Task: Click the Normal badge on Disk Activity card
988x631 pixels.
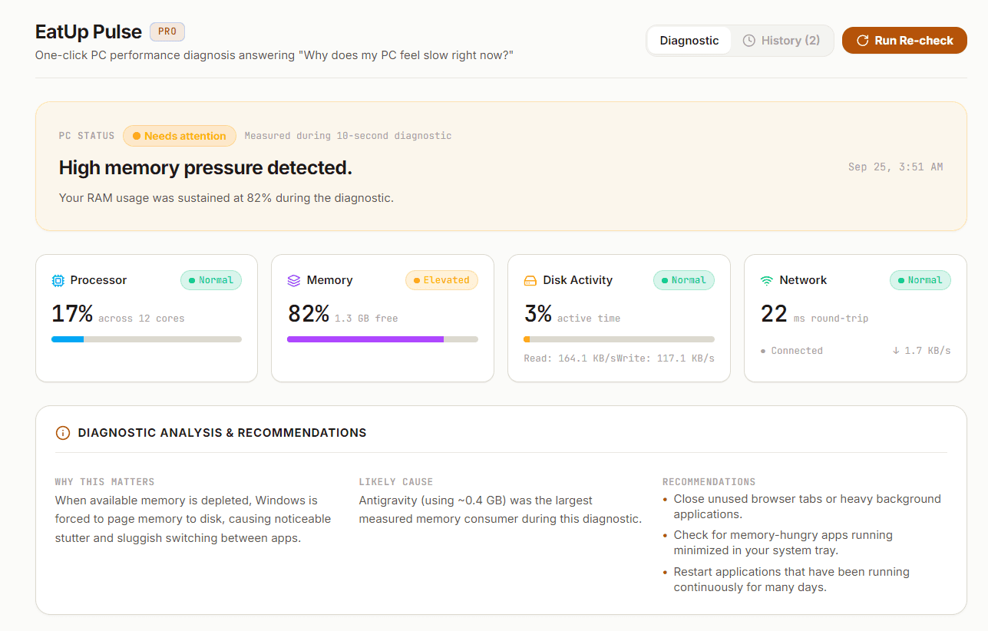Action: point(684,280)
